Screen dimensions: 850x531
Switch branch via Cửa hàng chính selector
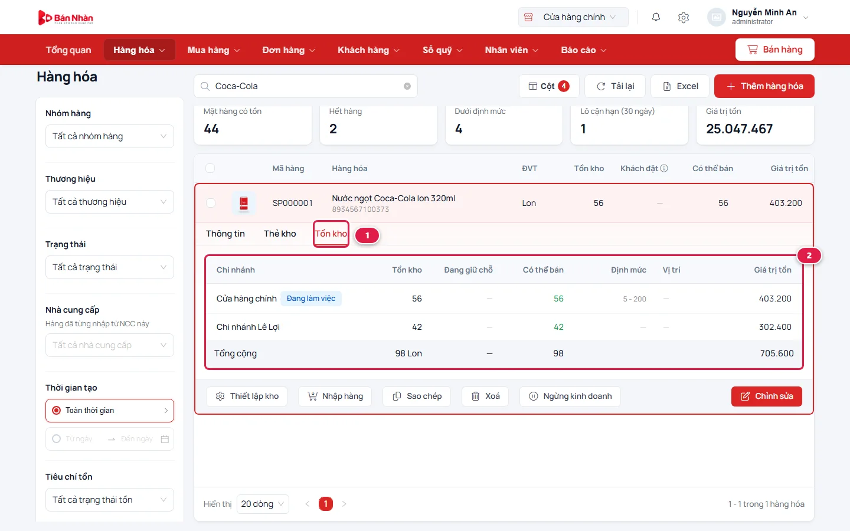pos(573,17)
